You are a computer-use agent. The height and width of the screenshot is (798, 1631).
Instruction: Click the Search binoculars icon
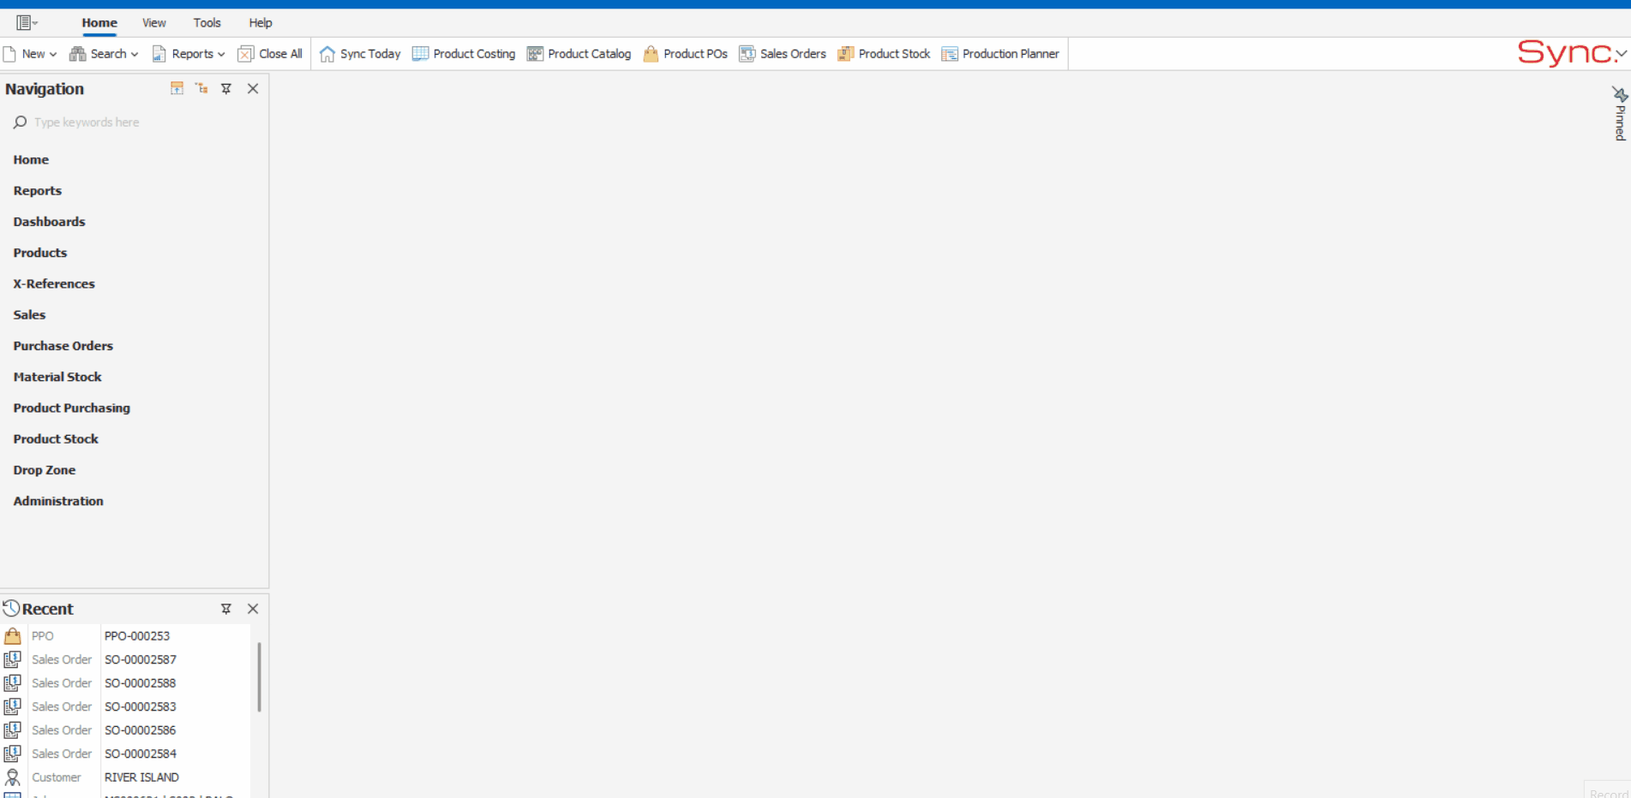tap(77, 54)
